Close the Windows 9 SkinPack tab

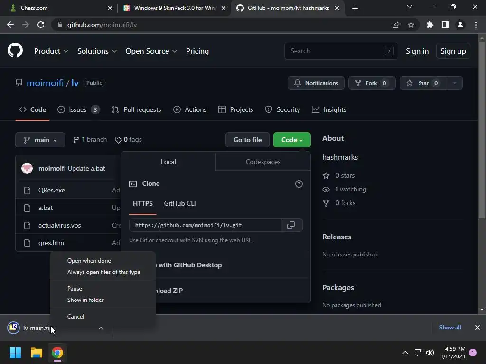click(x=224, y=8)
